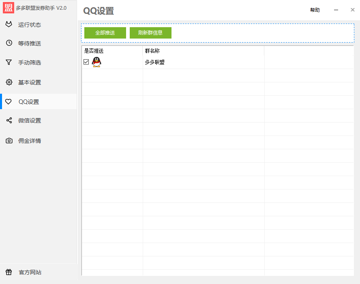The image size is (360, 284).
Task: Click the 佣金详情 camera icon
Action: point(9,141)
